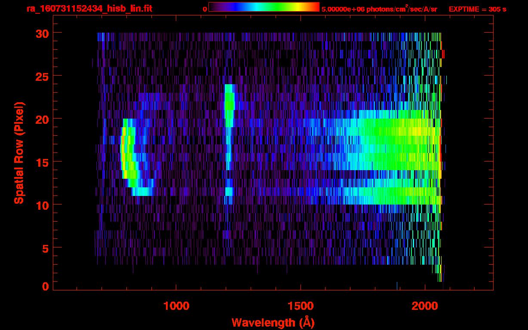The height and width of the screenshot is (330, 528).
Task: Click the EXPTIME = 305 s text
Action: (x=477, y=9)
